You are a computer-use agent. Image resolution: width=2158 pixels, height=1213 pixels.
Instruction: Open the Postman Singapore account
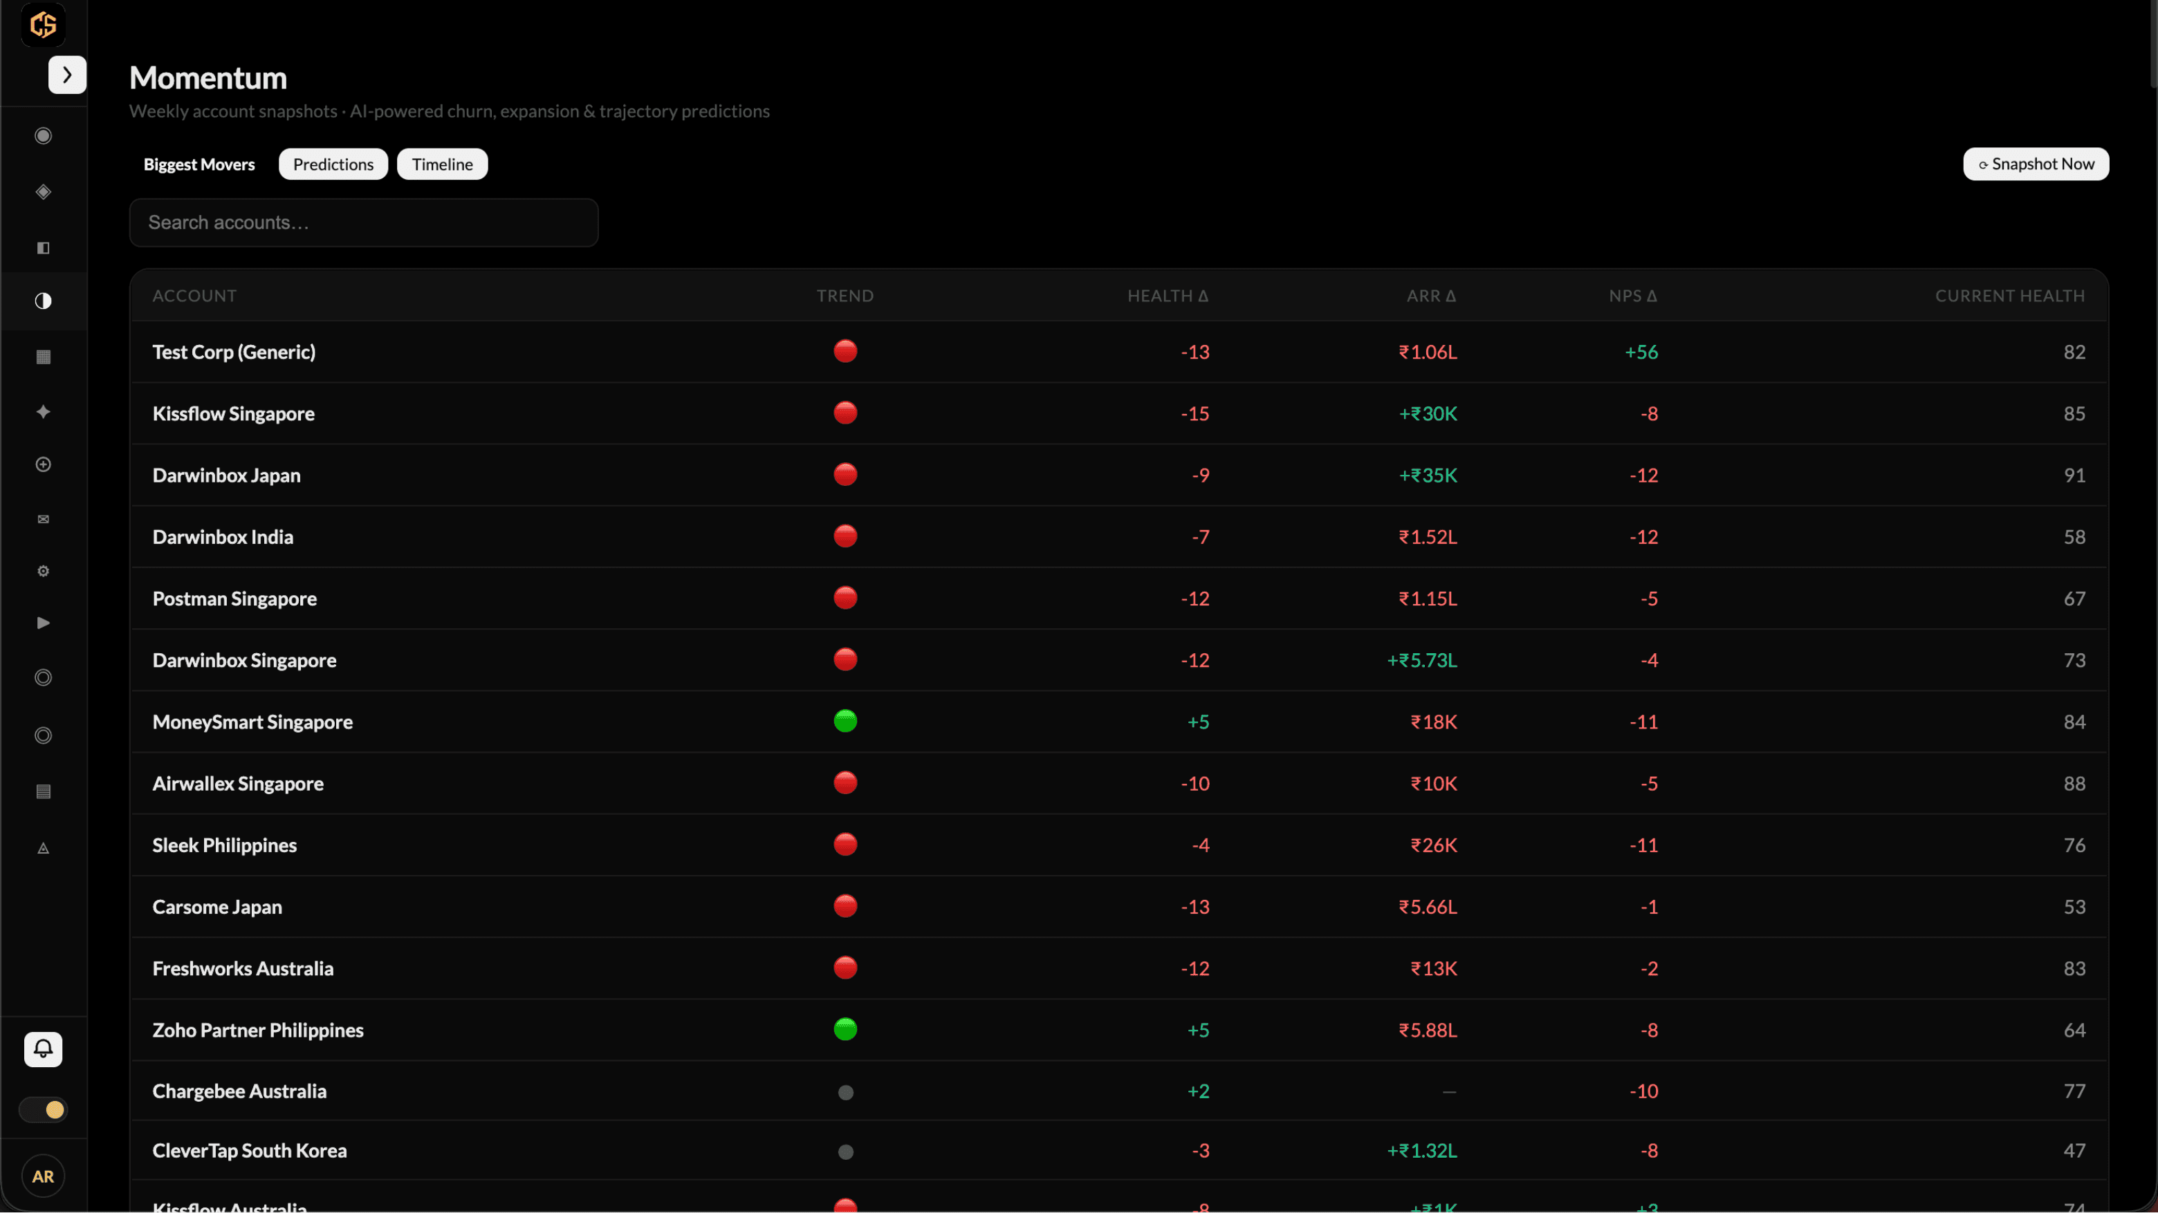pyautogui.click(x=234, y=599)
